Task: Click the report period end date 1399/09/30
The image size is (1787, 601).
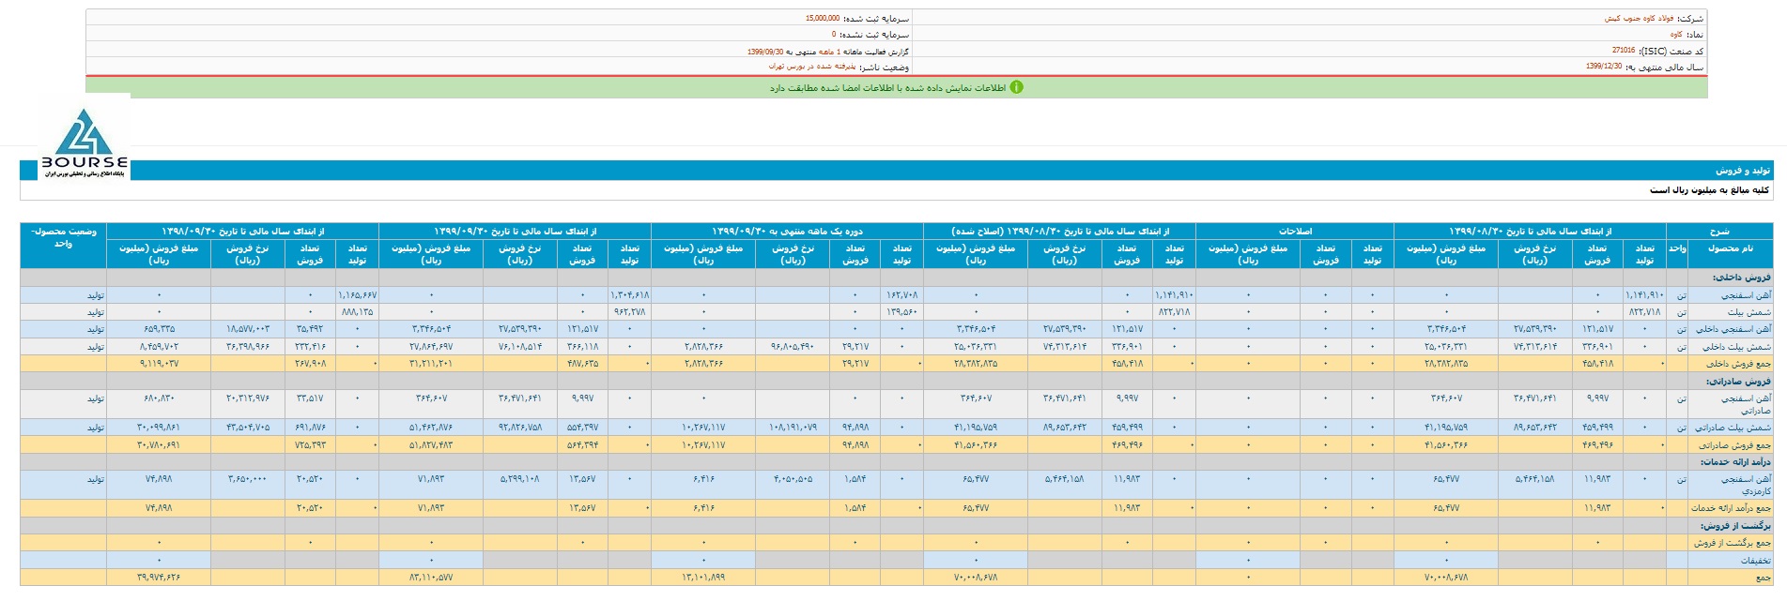Action: click(765, 52)
